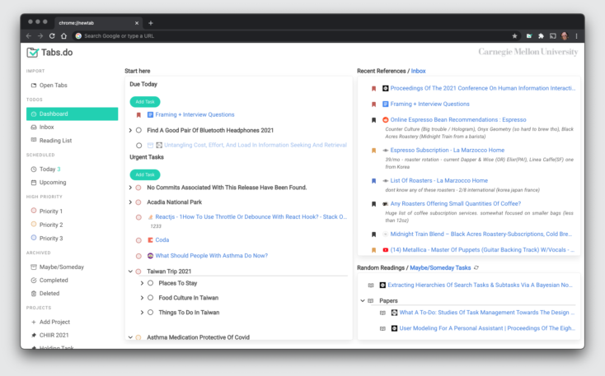Select Priority 2 in sidebar
This screenshot has height=376, width=605.
click(x=51, y=225)
